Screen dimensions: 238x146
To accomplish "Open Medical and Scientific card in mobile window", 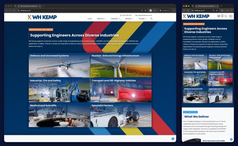I will 195,95.
